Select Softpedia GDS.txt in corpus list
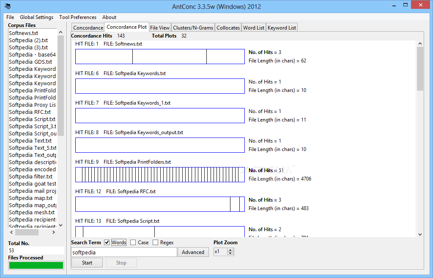The height and width of the screenshot is (278, 433). coord(30,62)
